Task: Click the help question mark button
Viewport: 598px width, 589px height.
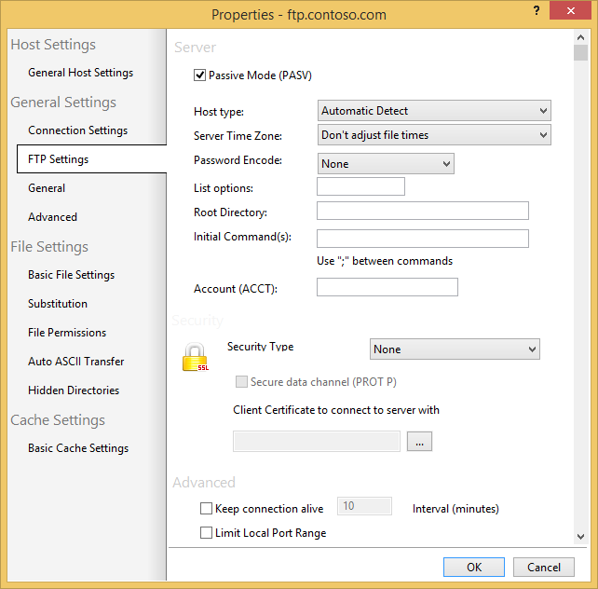Action: pos(537,11)
